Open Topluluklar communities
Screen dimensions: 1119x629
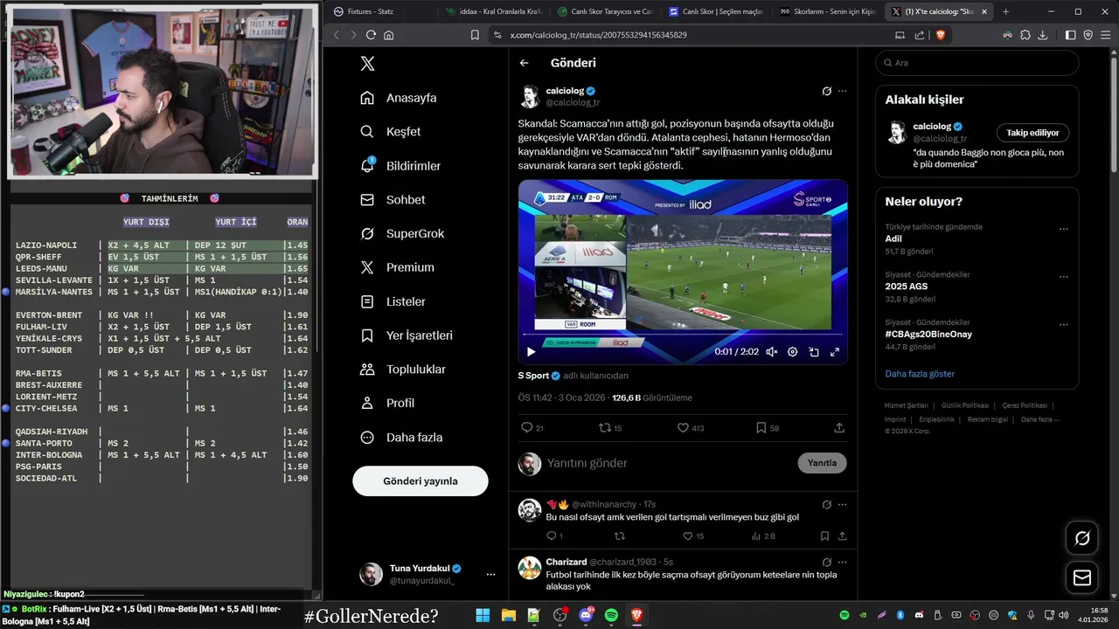pyautogui.click(x=403, y=370)
